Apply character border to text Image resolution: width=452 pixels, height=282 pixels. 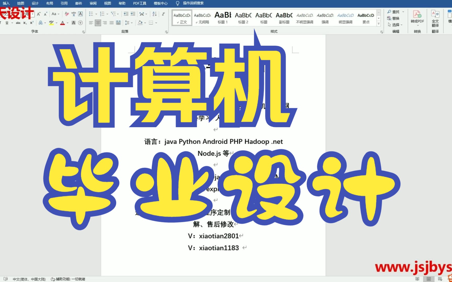click(81, 14)
